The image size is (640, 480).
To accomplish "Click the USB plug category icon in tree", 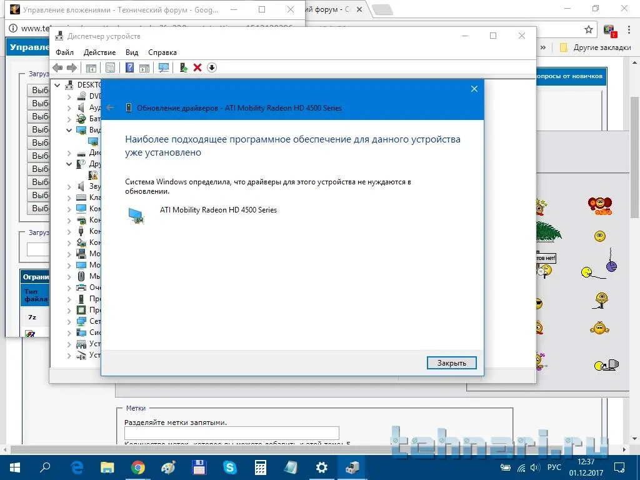I will 81,231.
